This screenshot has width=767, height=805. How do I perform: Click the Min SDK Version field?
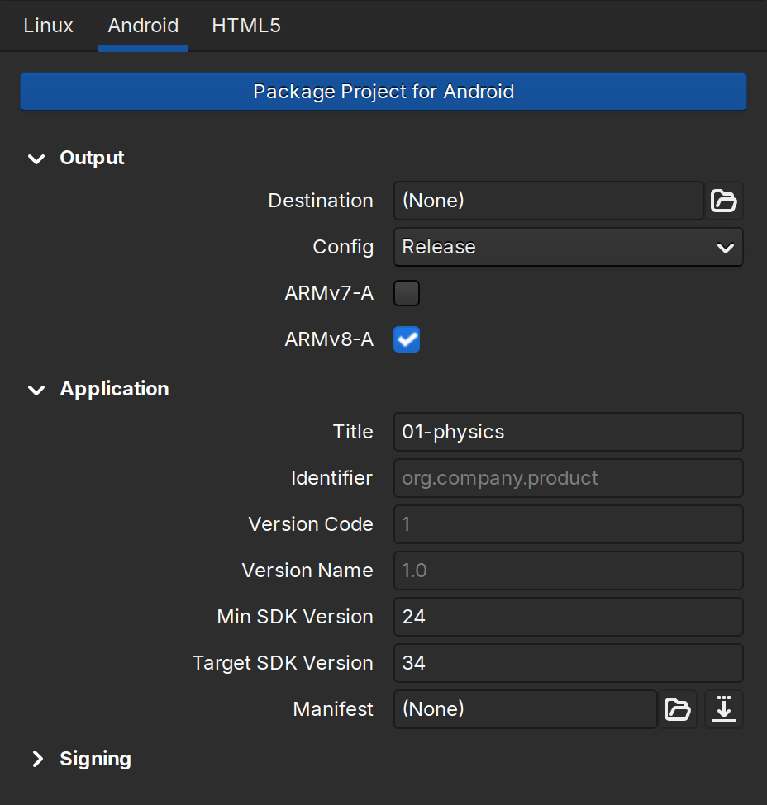(x=569, y=617)
